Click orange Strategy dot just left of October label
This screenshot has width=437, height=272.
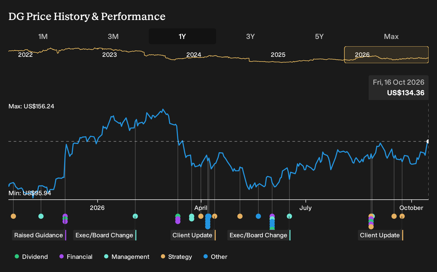[394, 216]
